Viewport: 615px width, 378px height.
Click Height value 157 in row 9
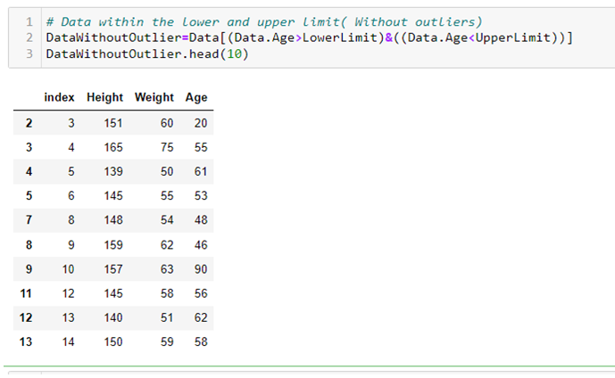(x=113, y=269)
